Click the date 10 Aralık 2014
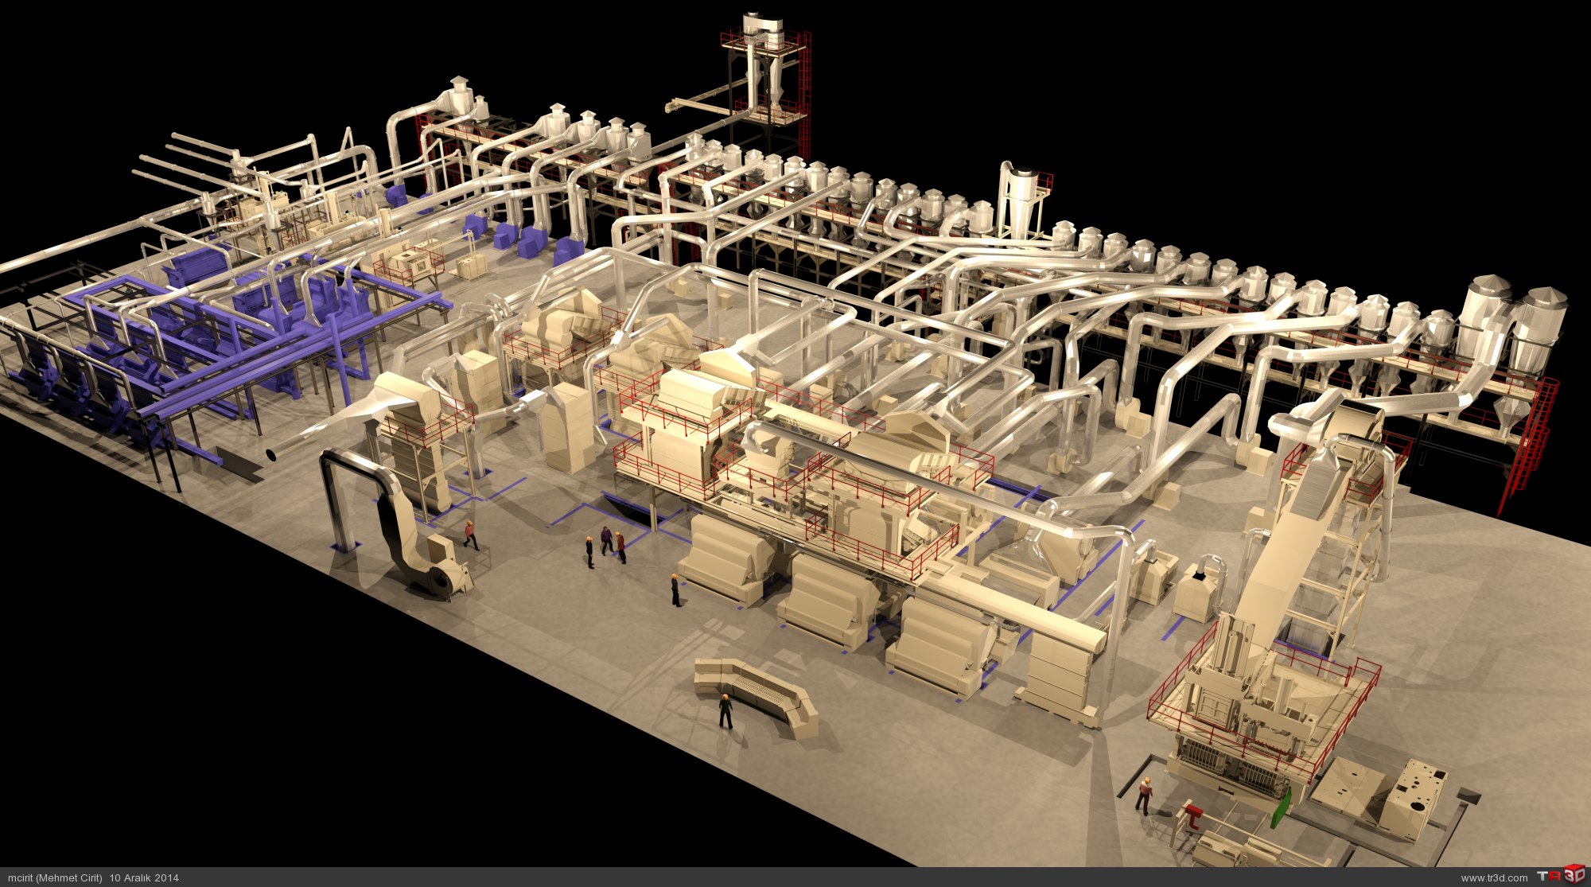1591x887 pixels. point(144,878)
